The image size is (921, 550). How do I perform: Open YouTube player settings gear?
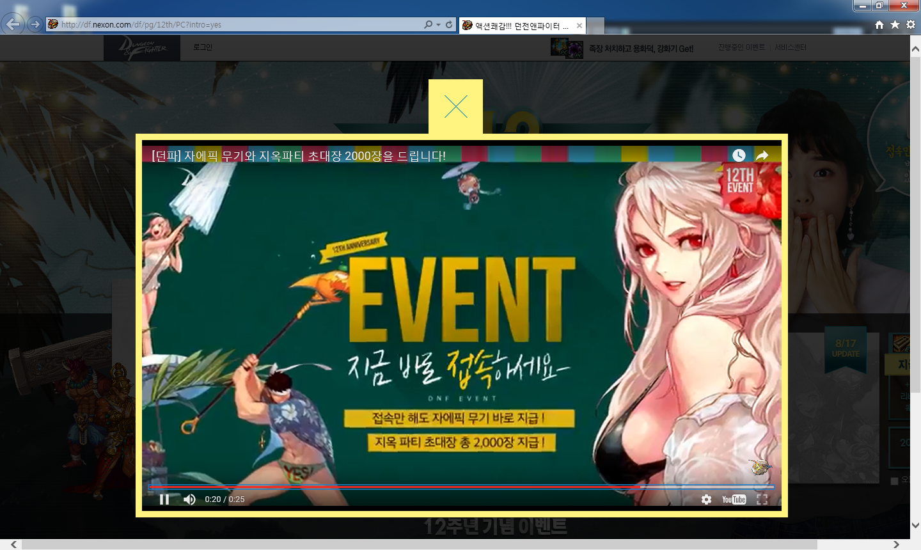pyautogui.click(x=706, y=499)
